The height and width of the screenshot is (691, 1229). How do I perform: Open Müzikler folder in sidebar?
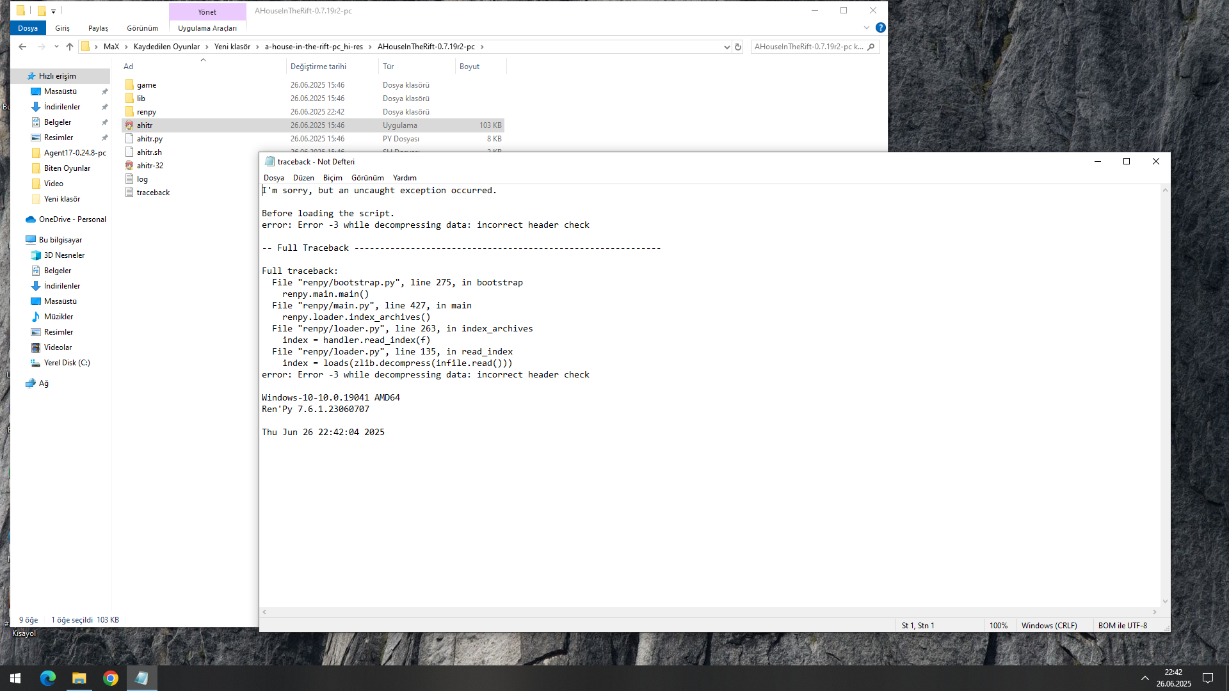pyautogui.click(x=58, y=317)
